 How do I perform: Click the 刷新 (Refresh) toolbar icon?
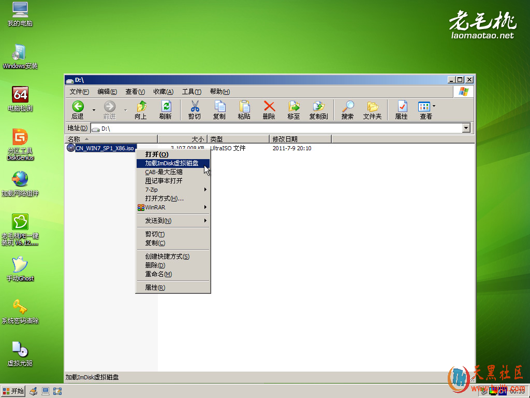point(166,107)
